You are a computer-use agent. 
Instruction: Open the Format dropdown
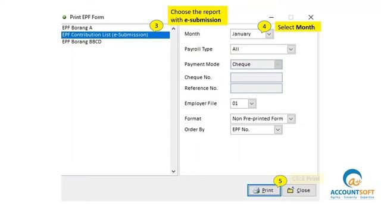click(x=291, y=119)
